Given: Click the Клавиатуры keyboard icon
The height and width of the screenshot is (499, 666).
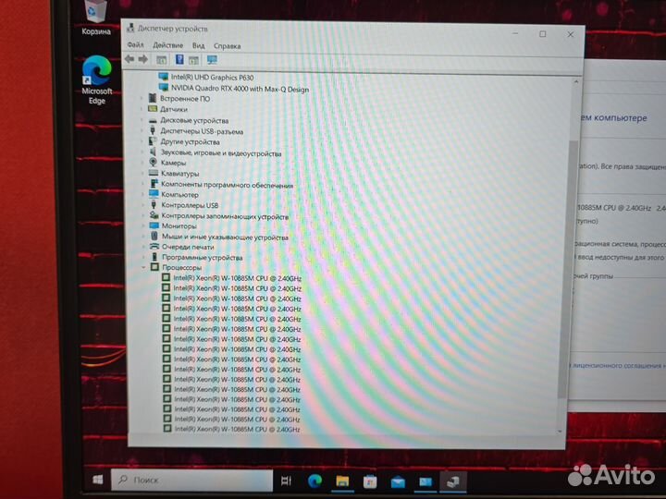Looking at the screenshot, I should [154, 173].
